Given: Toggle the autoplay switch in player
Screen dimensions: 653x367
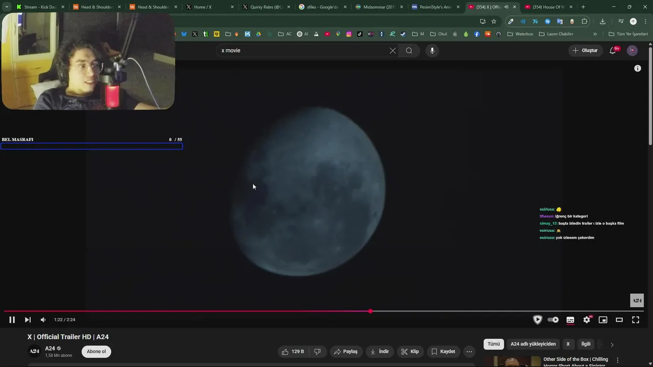Looking at the screenshot, I should 553,320.
